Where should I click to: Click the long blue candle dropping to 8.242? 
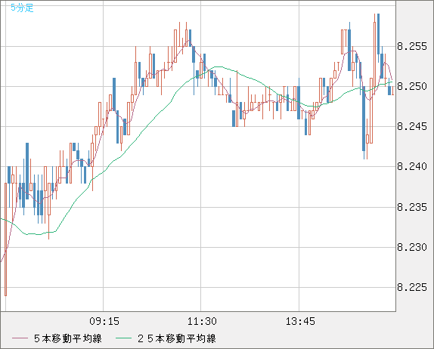point(364,119)
